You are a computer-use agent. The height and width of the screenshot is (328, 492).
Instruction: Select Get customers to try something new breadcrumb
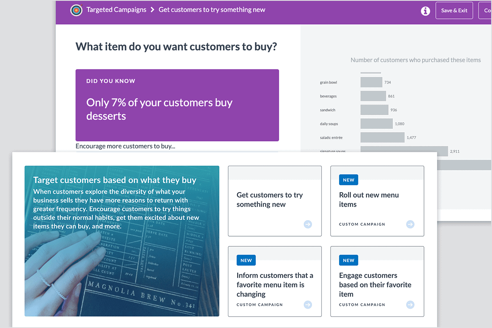point(212,10)
